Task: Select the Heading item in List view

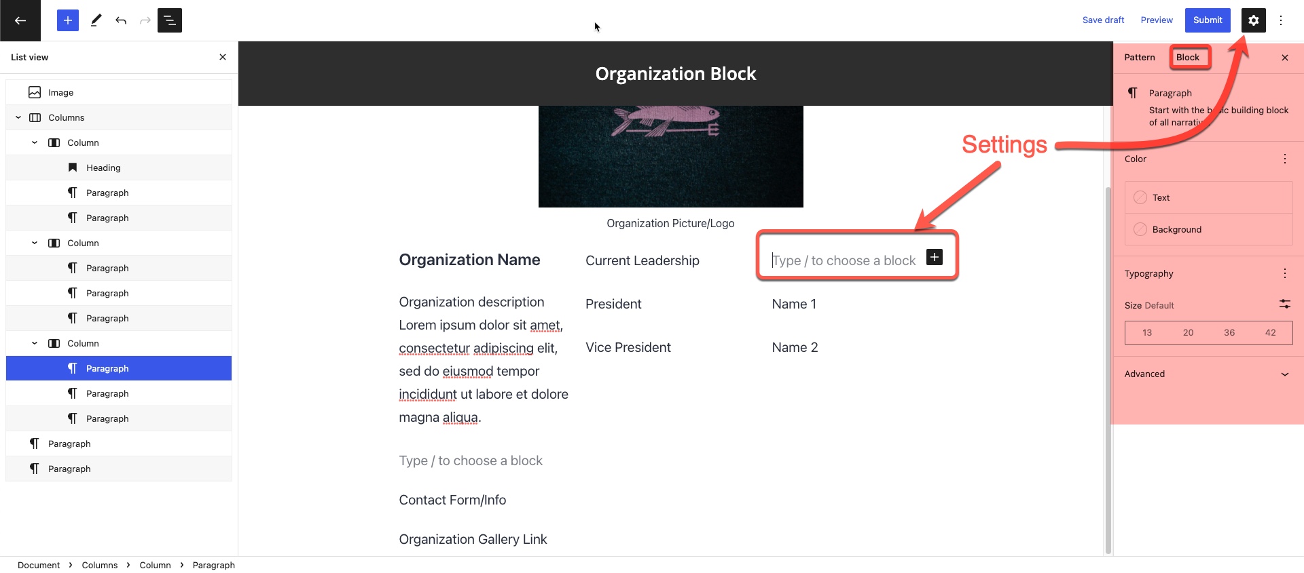Action: tap(103, 167)
